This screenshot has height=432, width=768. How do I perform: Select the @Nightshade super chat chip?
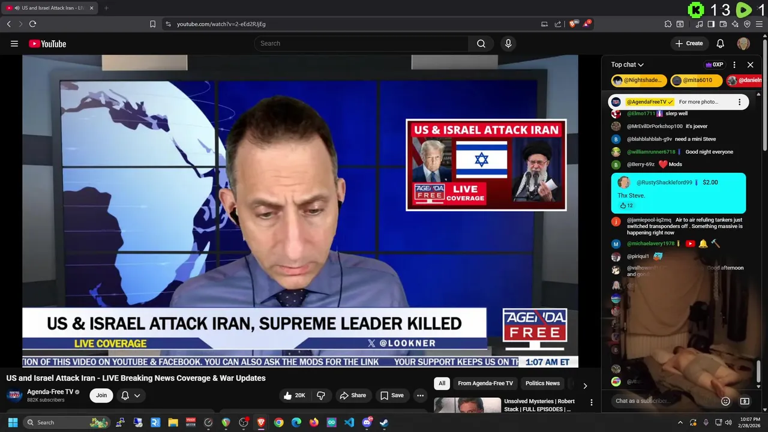click(639, 80)
